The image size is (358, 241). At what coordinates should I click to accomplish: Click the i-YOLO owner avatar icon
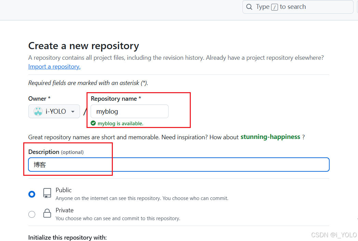(x=38, y=111)
